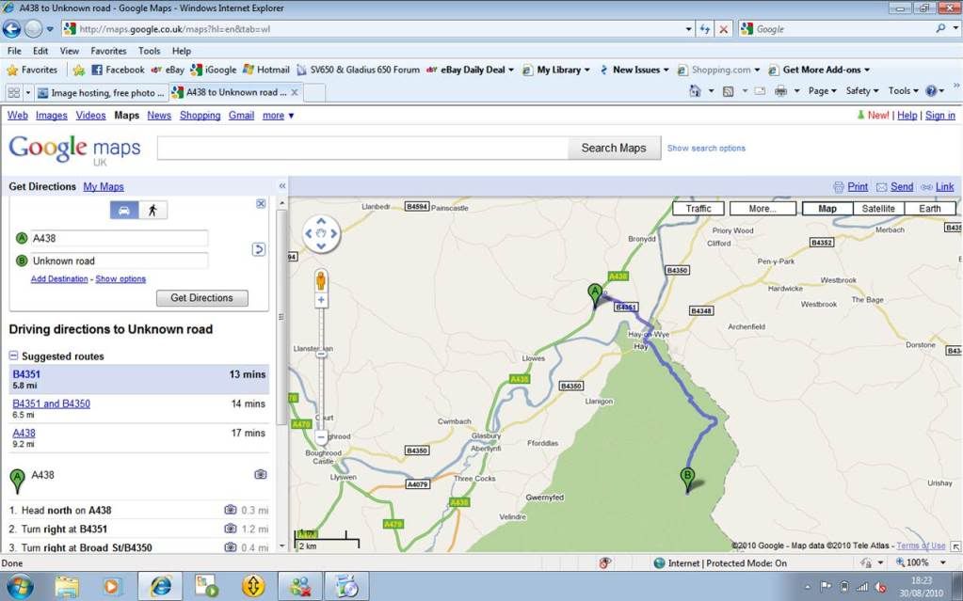Select the B4351 and B4350 route link

tap(52, 403)
